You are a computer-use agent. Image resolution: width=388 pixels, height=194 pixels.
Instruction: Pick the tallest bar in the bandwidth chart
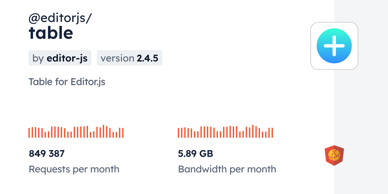point(253,131)
